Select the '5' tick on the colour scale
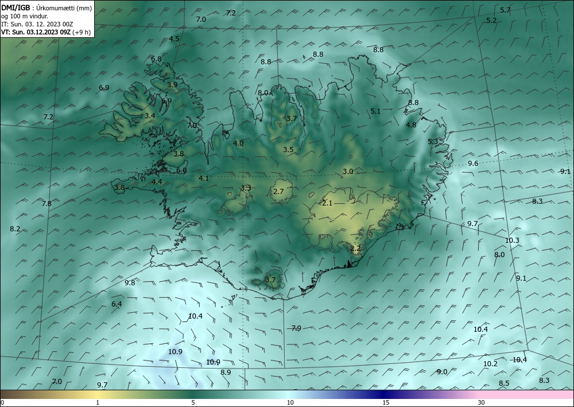Viewport: 574px width, 407px height. click(x=193, y=403)
